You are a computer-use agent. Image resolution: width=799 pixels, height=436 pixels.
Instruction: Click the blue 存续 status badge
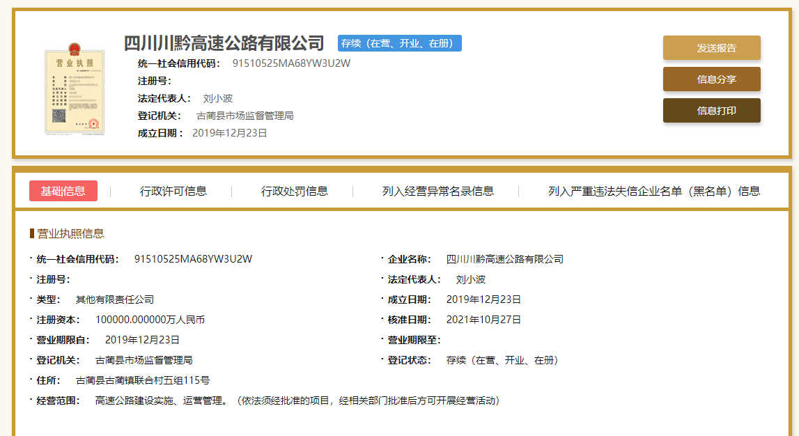click(399, 43)
